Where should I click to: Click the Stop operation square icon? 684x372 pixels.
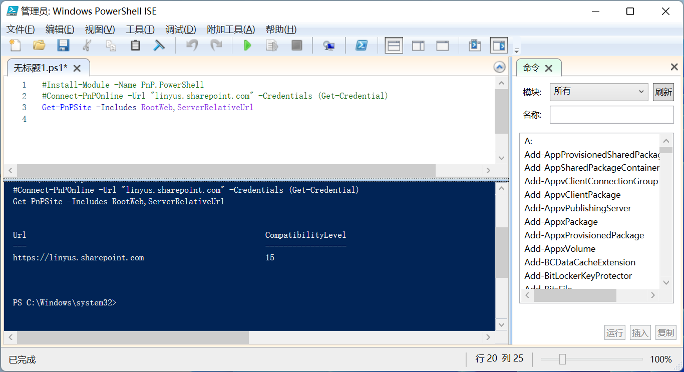(296, 46)
